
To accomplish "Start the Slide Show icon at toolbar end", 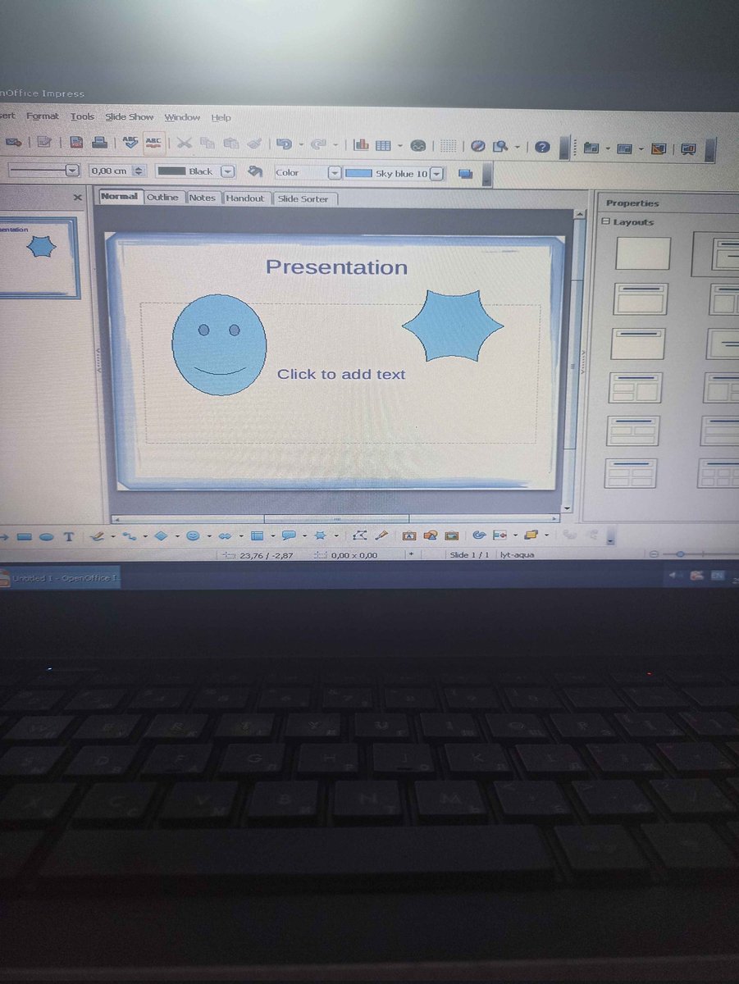I will pos(688,149).
